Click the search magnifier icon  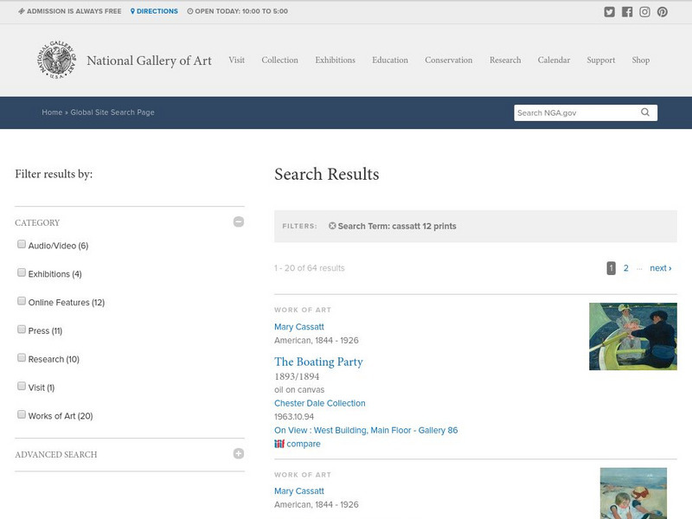pos(645,112)
